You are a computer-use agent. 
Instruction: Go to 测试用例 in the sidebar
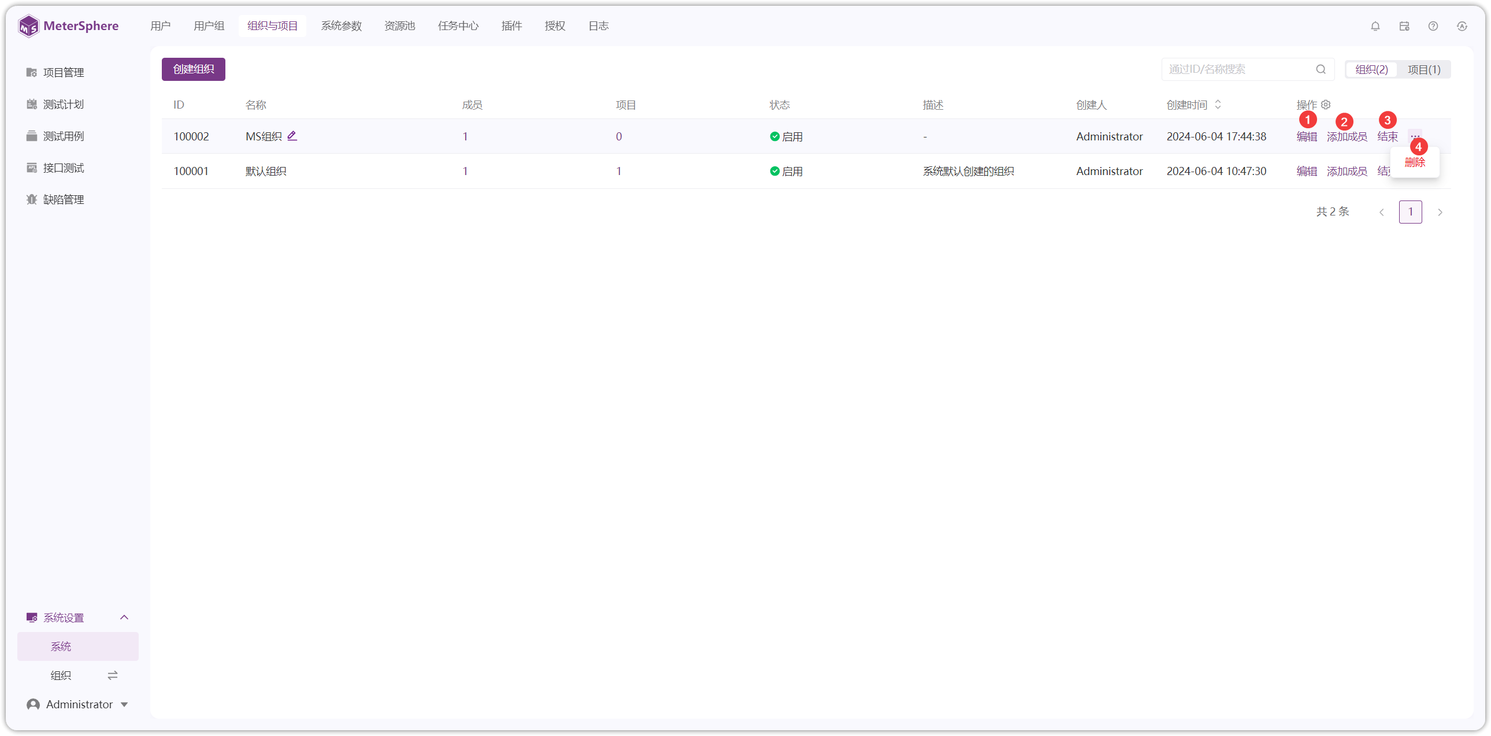[x=55, y=136]
